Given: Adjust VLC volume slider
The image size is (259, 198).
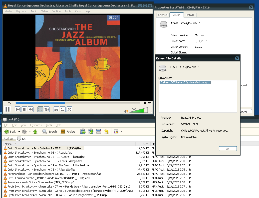Looking at the screenshot, I should [139, 110].
